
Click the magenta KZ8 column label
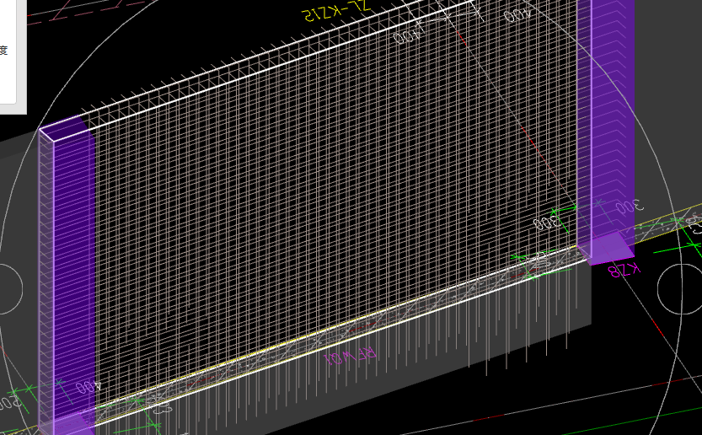[624, 270]
